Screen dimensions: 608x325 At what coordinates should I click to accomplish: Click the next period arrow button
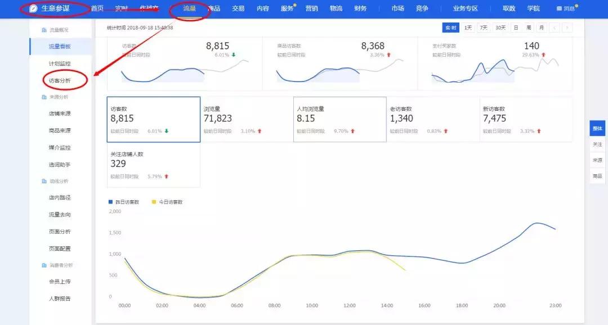click(567, 28)
